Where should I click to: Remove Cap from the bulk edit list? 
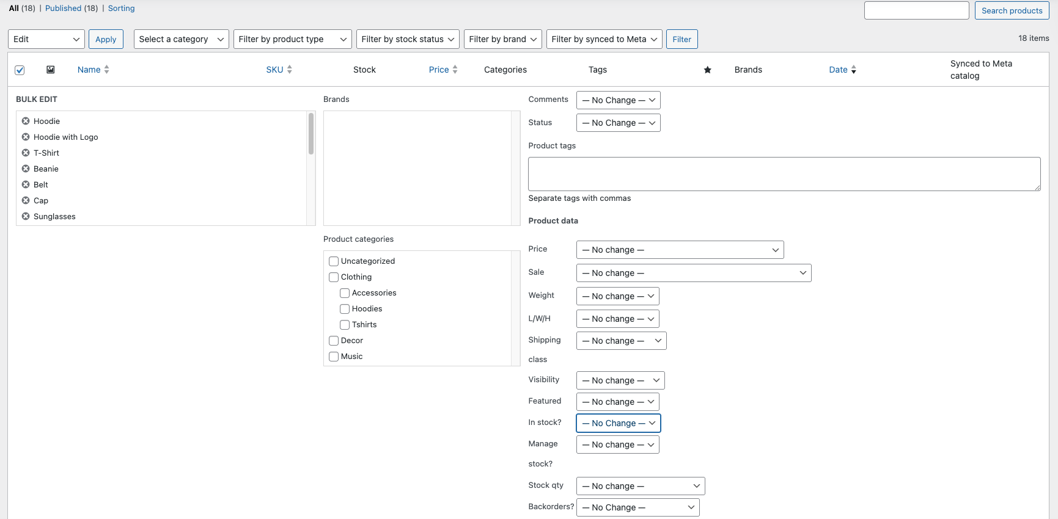[26, 200]
